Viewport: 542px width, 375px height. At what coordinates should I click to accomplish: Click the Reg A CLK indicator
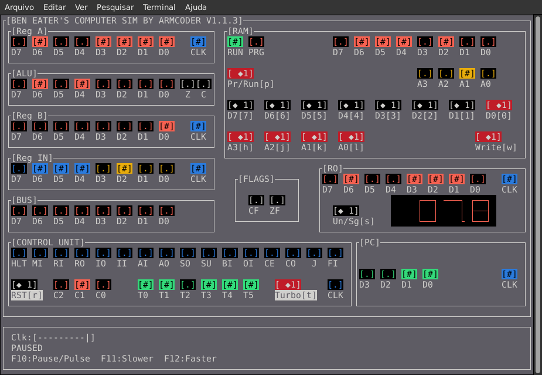click(x=199, y=42)
